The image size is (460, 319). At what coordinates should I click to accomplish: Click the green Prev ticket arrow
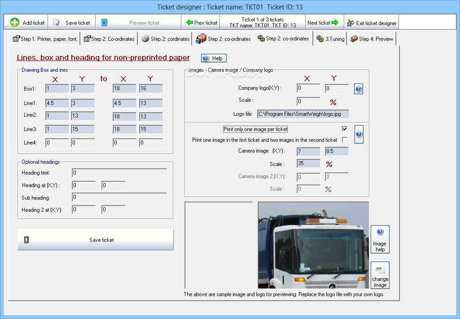tap(189, 22)
